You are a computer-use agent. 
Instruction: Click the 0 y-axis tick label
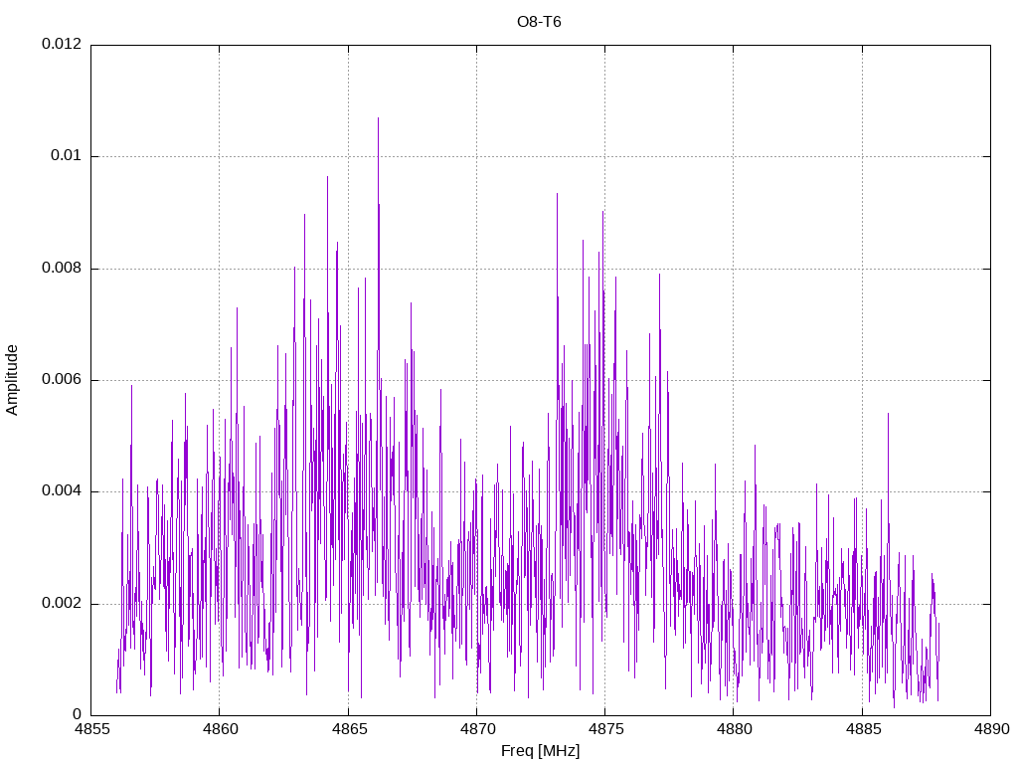78,714
